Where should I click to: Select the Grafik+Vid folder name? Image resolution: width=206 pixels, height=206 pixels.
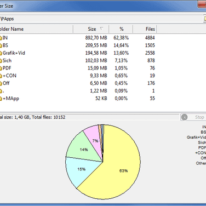click(x=14, y=53)
